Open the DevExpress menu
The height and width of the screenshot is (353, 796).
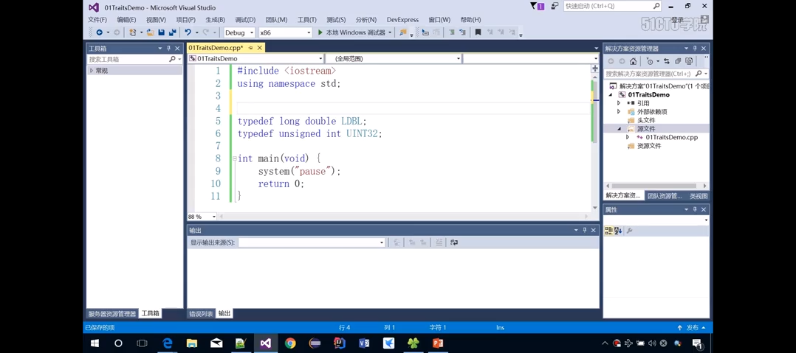[x=402, y=20]
